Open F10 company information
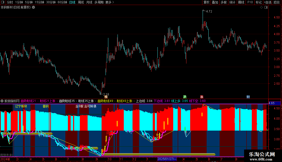 pos(250,2)
